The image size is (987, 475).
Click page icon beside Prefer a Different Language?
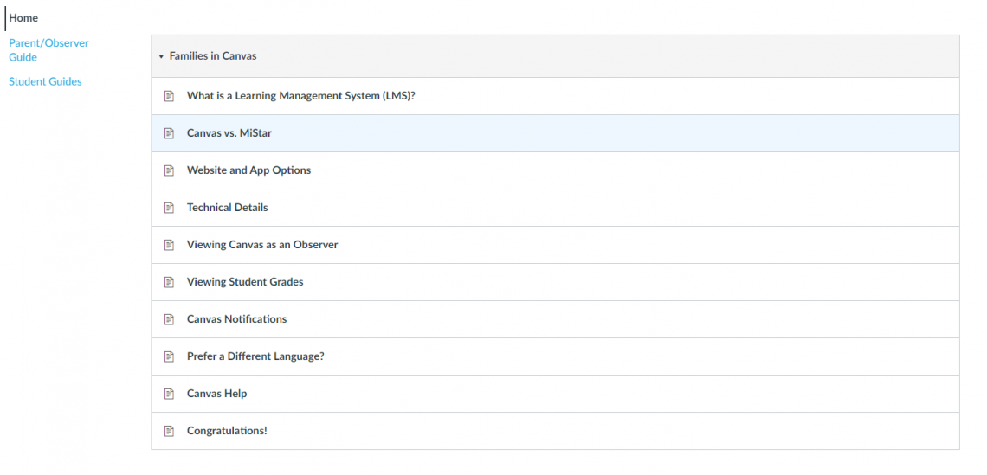coord(170,356)
